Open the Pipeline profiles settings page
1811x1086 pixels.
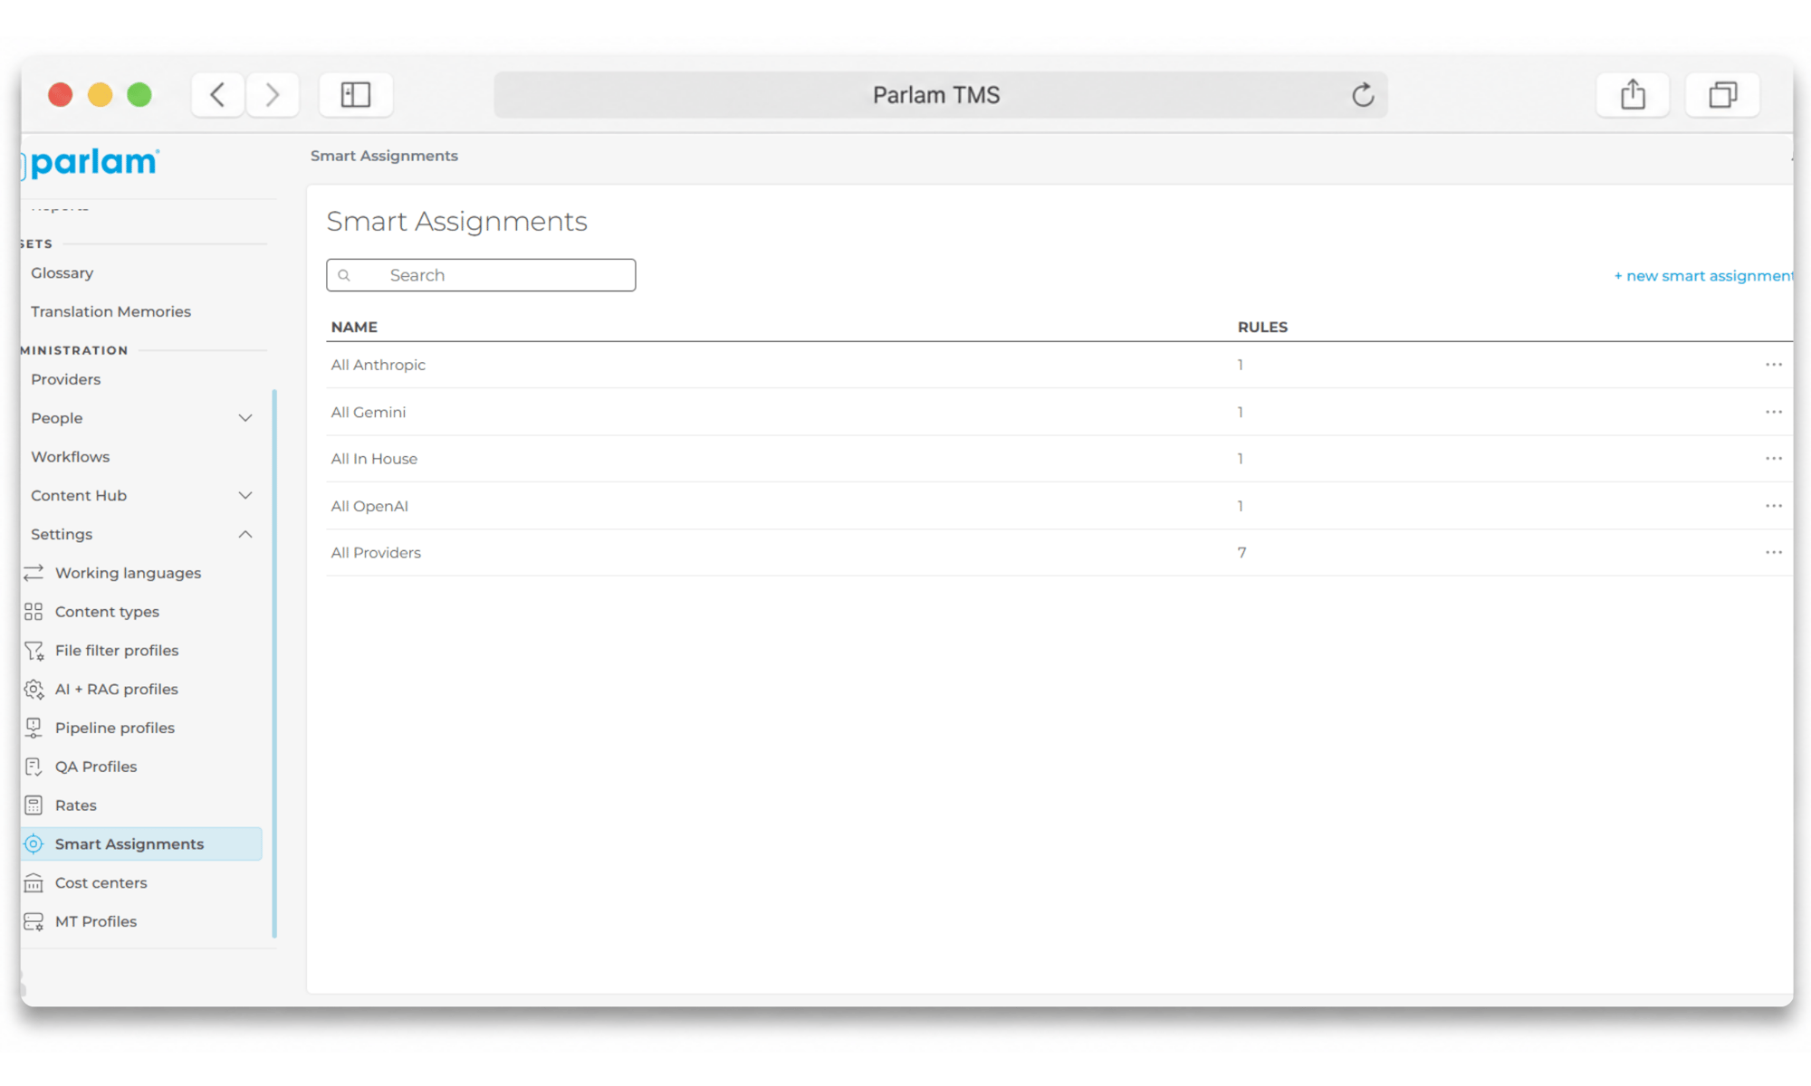114,728
